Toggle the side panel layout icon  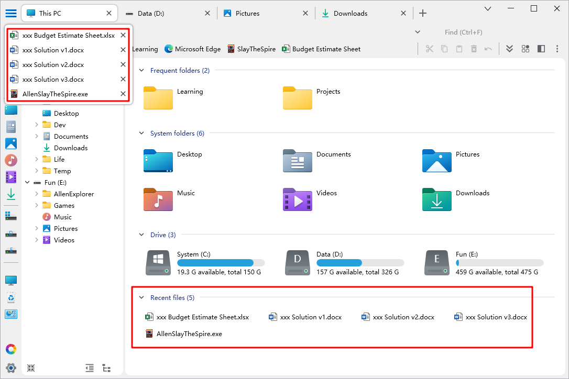tap(541, 49)
